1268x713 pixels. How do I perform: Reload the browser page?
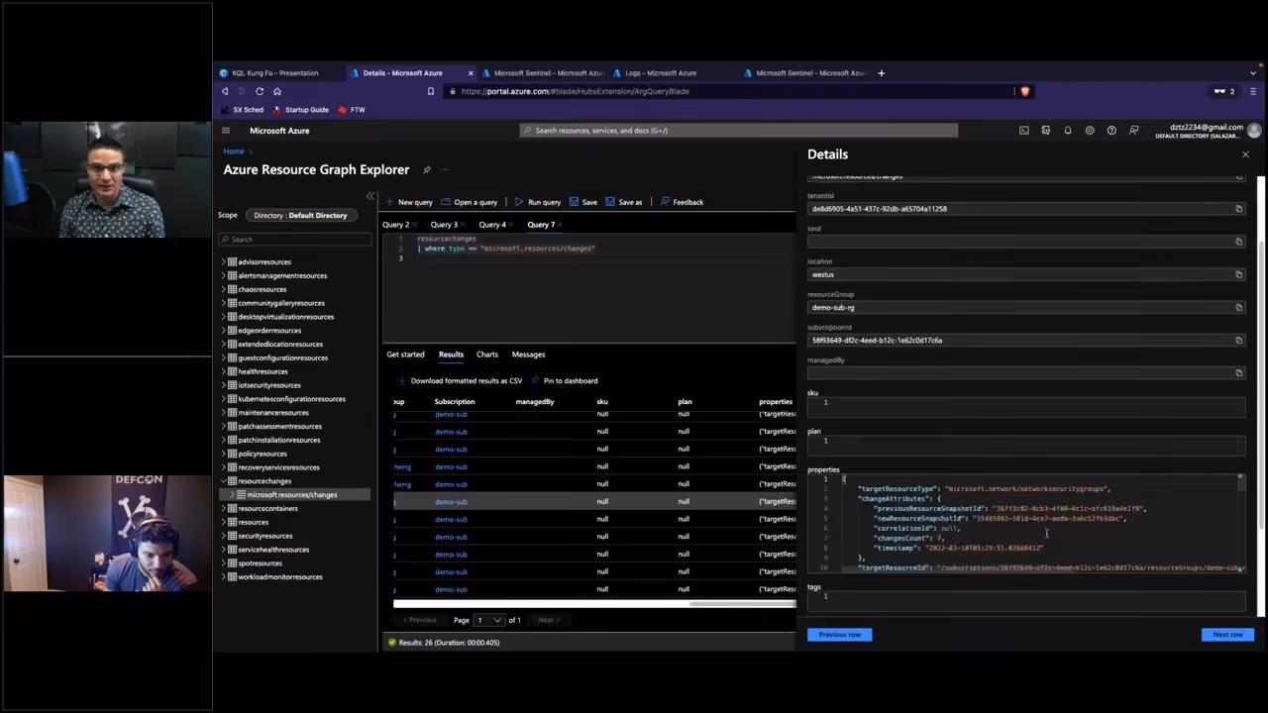pos(260,91)
